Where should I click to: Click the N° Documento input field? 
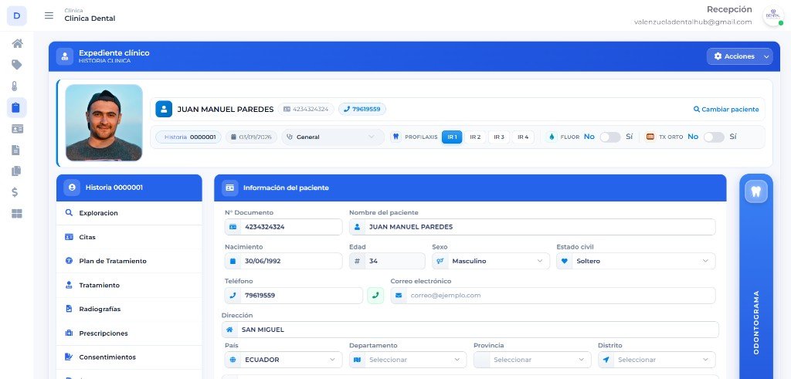(x=283, y=227)
